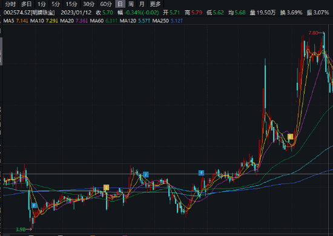Open the 更多 more periods menu

click(155, 4)
